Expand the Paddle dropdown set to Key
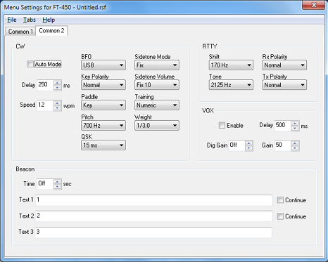The width and height of the screenshot is (328, 262). click(x=103, y=105)
